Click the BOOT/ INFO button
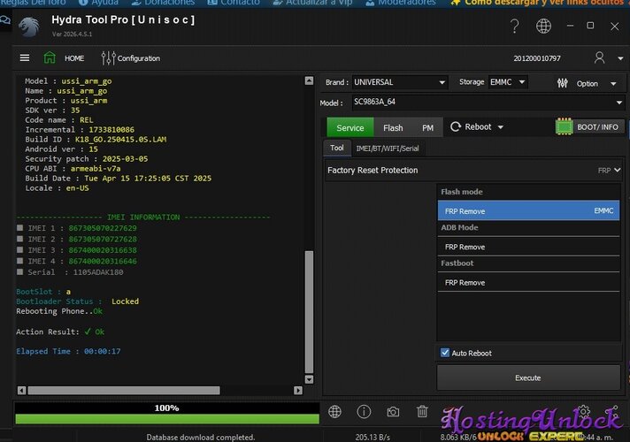The width and height of the screenshot is (630, 442). click(589, 126)
